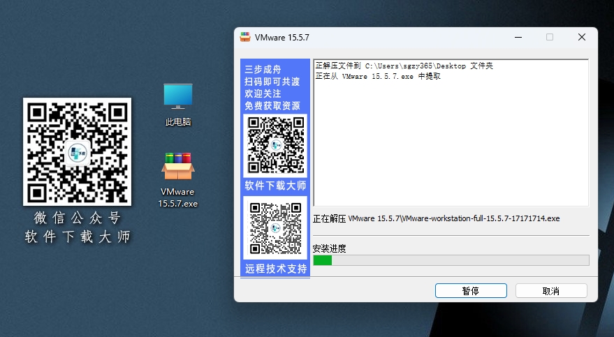This screenshot has height=337, width=614.
Task: Click the WinRAR icon in the VMware title bar
Action: [245, 37]
